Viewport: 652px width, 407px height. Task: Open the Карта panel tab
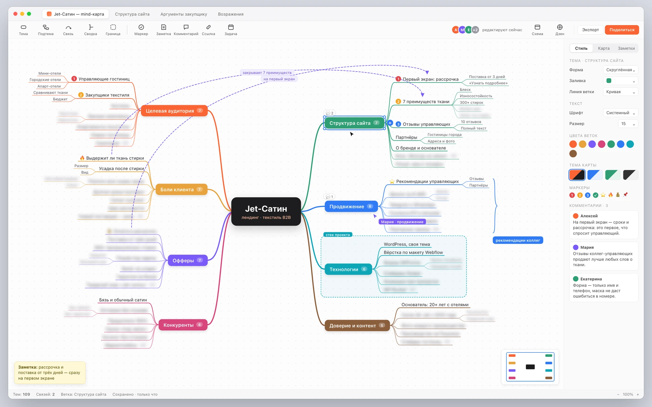603,49
